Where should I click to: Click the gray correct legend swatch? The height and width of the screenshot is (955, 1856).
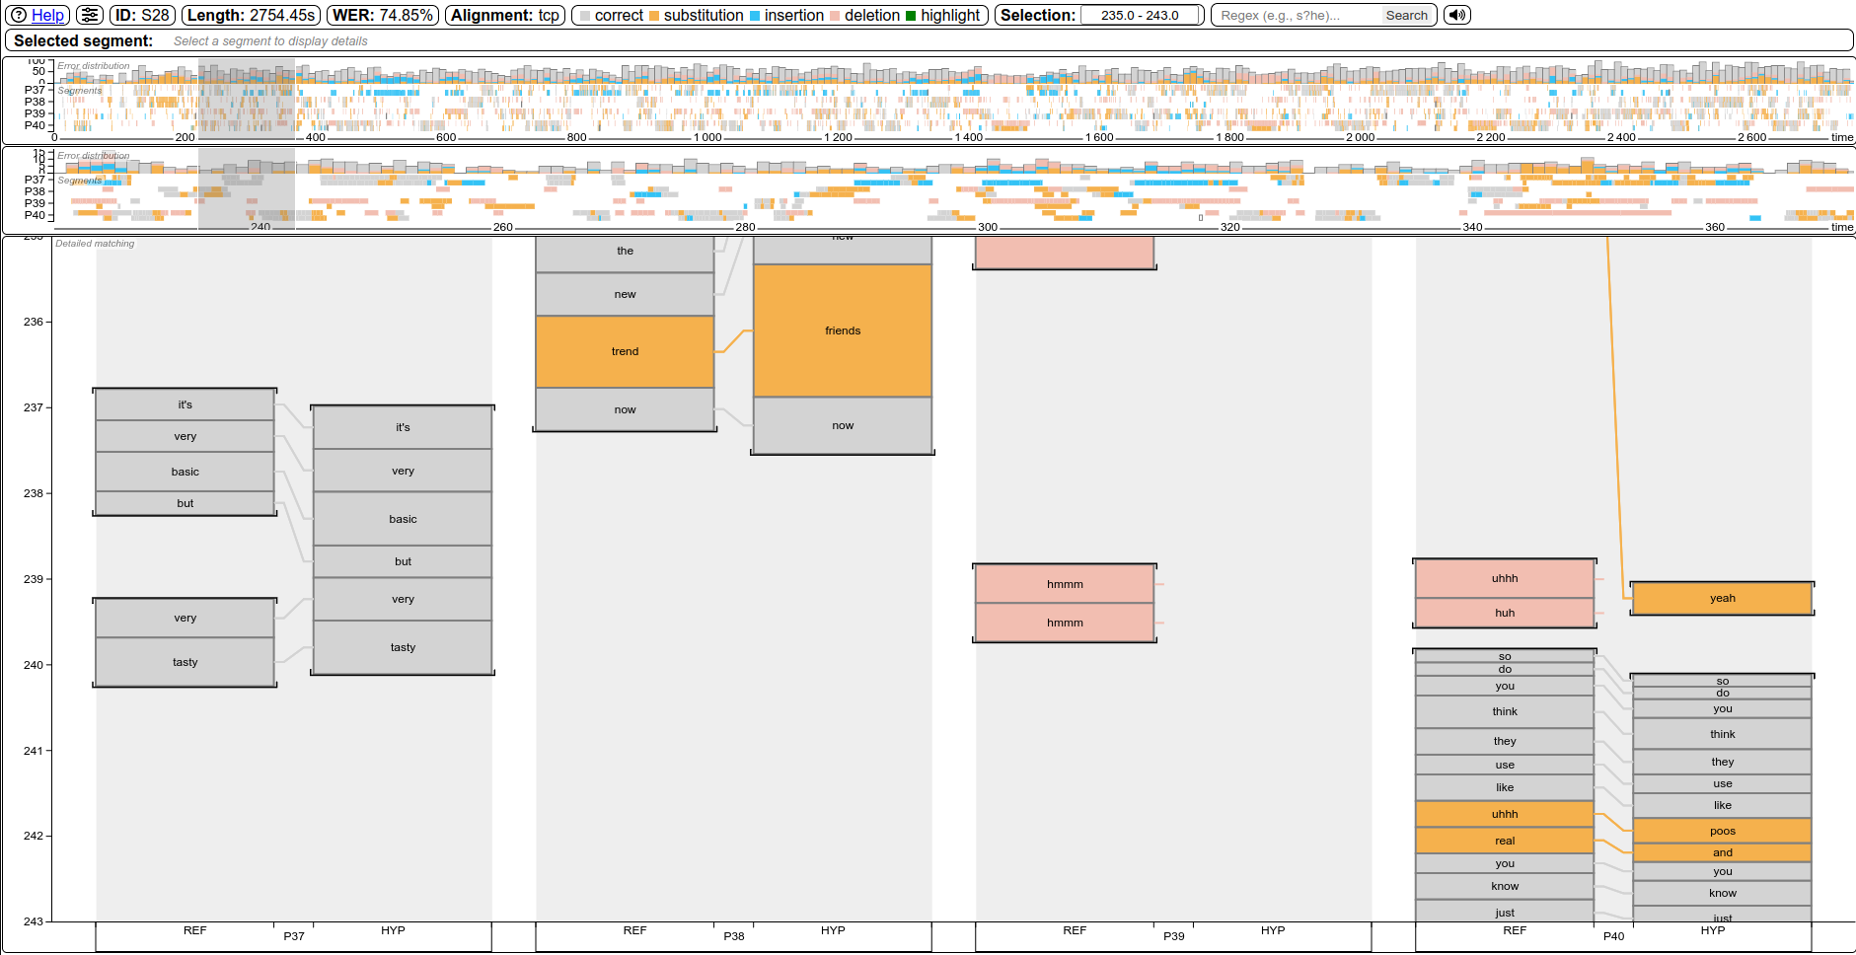tap(585, 16)
